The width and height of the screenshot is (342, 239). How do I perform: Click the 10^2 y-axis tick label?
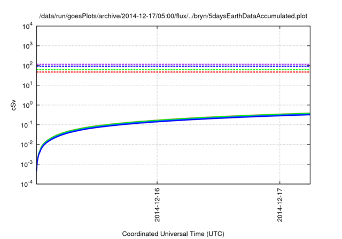pyautogui.click(x=27, y=66)
